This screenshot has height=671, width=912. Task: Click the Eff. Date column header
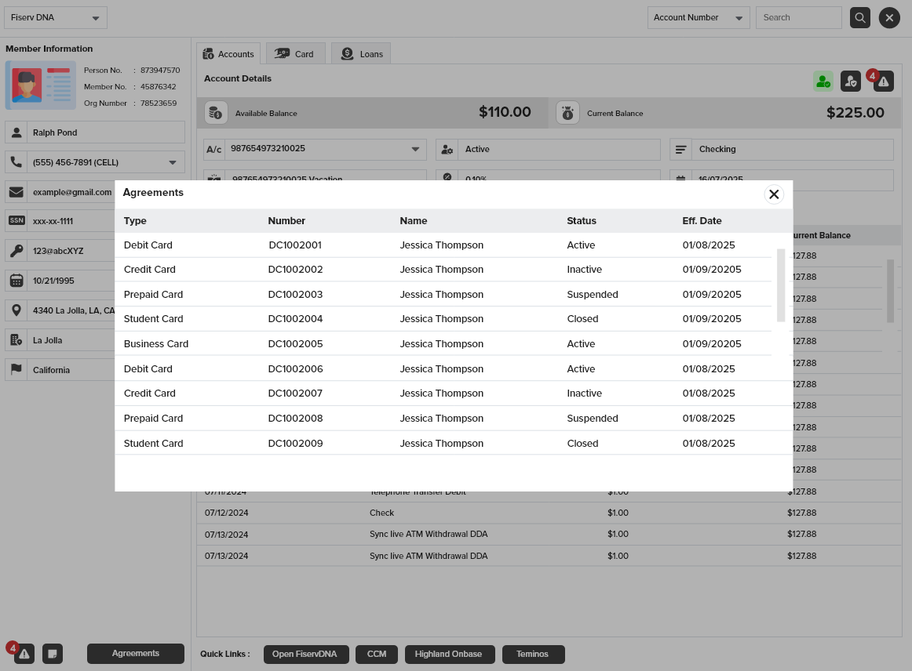pyautogui.click(x=702, y=221)
